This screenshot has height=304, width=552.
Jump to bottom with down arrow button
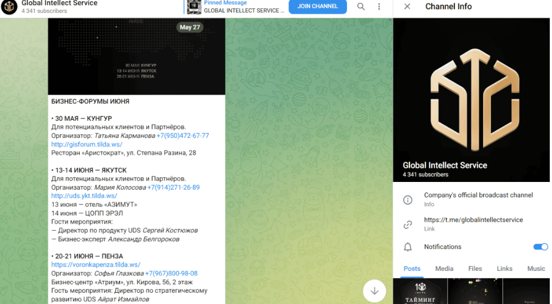tap(374, 291)
